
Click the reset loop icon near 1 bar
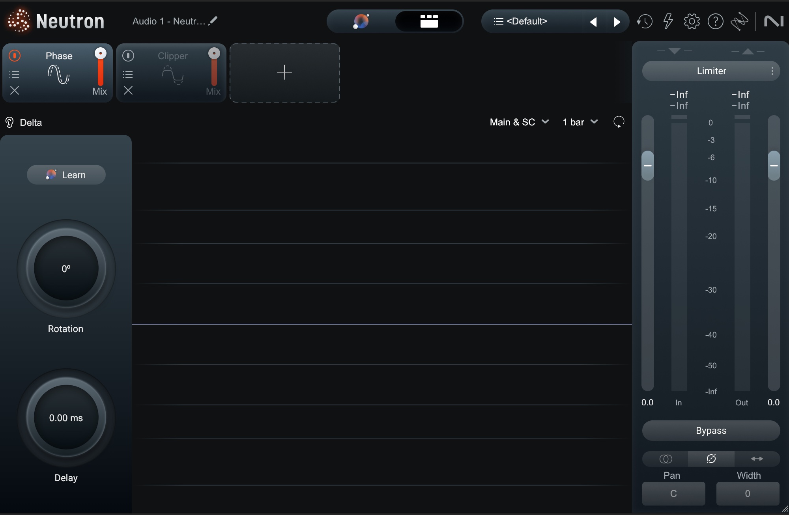click(619, 122)
